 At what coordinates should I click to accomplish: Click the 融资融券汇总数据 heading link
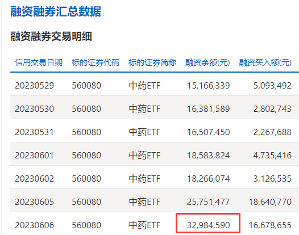point(56,12)
